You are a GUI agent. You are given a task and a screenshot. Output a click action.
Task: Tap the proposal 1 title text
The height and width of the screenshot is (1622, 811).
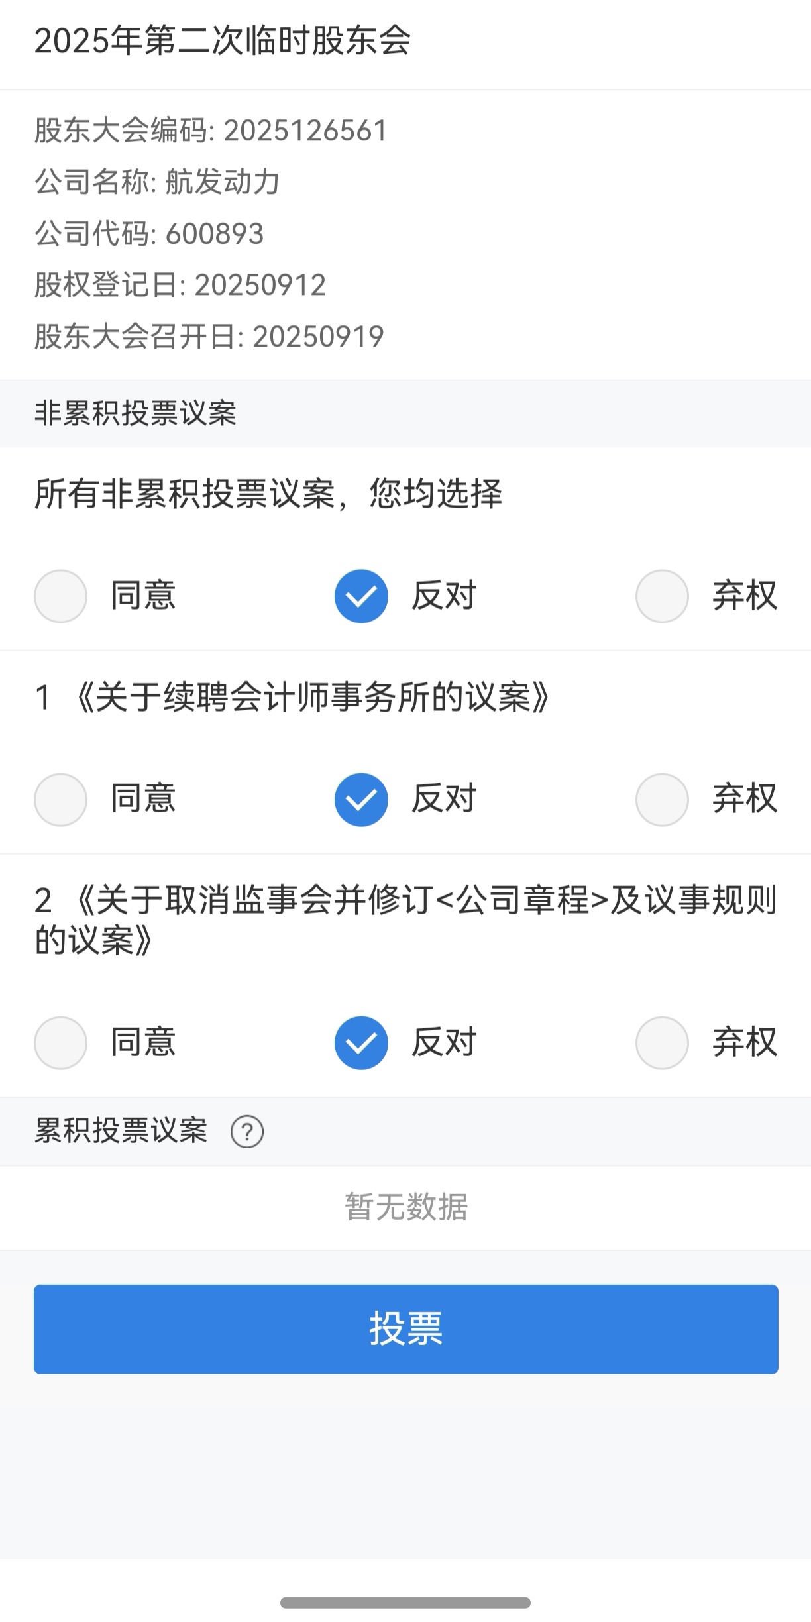[x=292, y=698]
